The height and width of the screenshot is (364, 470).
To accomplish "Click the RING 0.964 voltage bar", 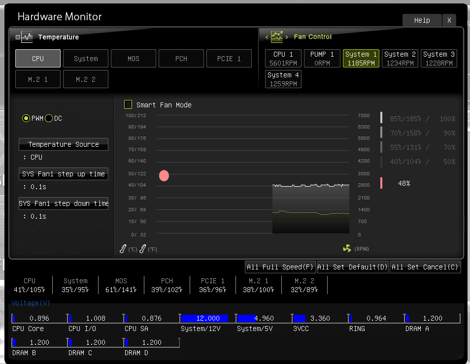I will 376,318.
